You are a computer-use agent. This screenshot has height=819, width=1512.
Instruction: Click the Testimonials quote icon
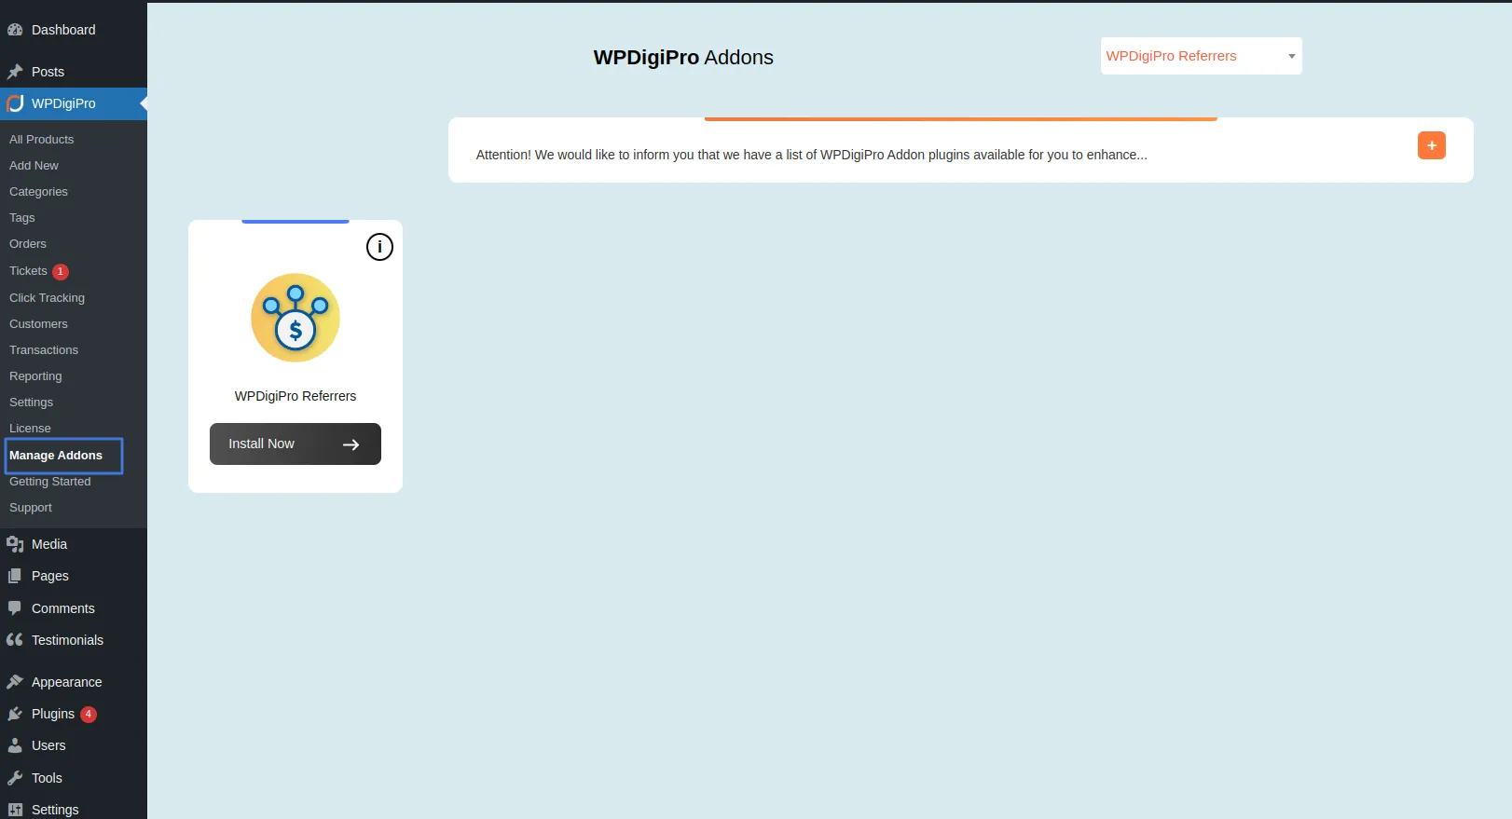click(15, 640)
